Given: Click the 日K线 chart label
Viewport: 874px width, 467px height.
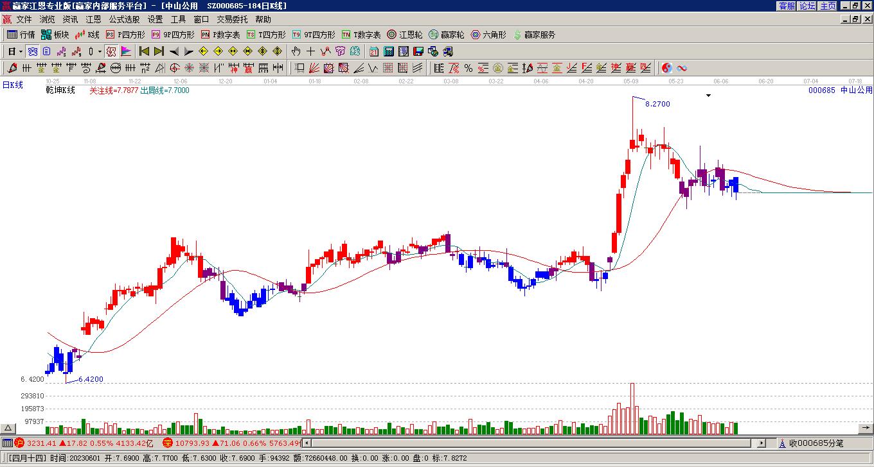Looking at the screenshot, I should 13,85.
